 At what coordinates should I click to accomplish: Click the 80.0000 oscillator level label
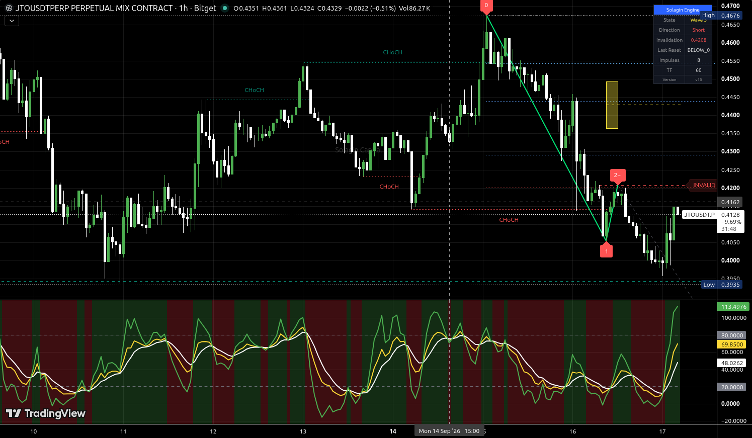(x=732, y=335)
